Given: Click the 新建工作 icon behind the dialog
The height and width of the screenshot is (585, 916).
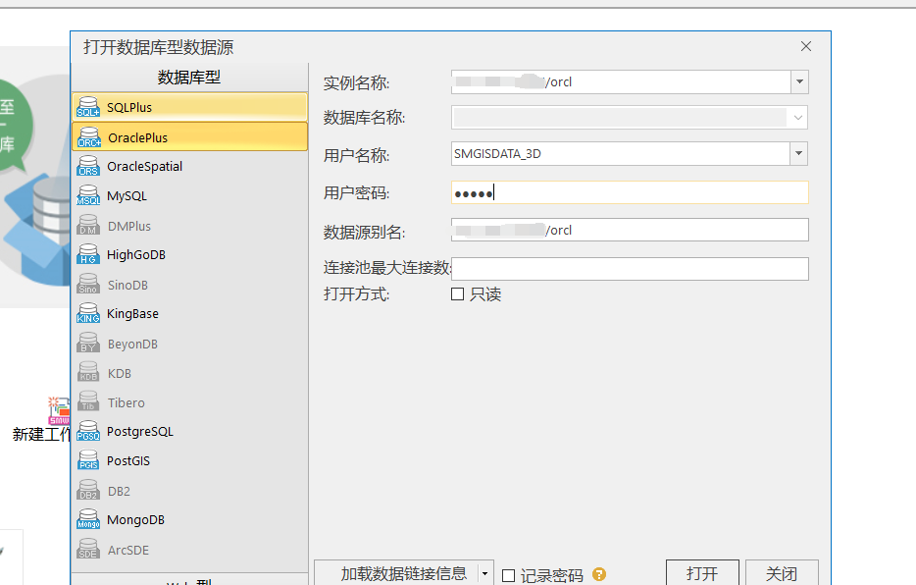Looking at the screenshot, I should [x=59, y=411].
